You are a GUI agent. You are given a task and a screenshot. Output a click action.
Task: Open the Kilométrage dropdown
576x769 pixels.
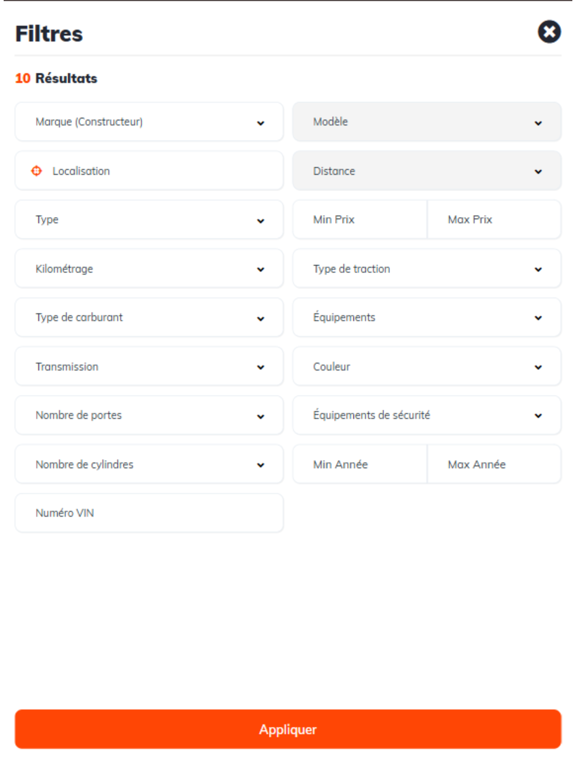tap(149, 269)
